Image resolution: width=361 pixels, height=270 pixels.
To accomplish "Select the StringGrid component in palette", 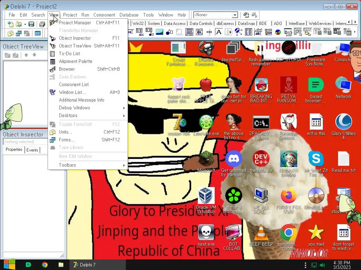I will 140,32.
